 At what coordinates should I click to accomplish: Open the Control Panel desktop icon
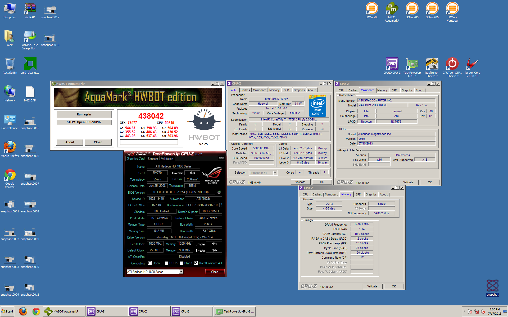pos(10,122)
